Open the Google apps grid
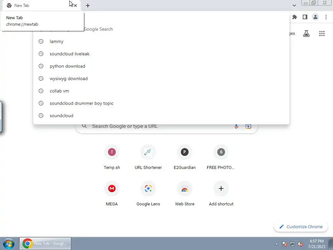This screenshot has width=333, height=250. click(322, 34)
